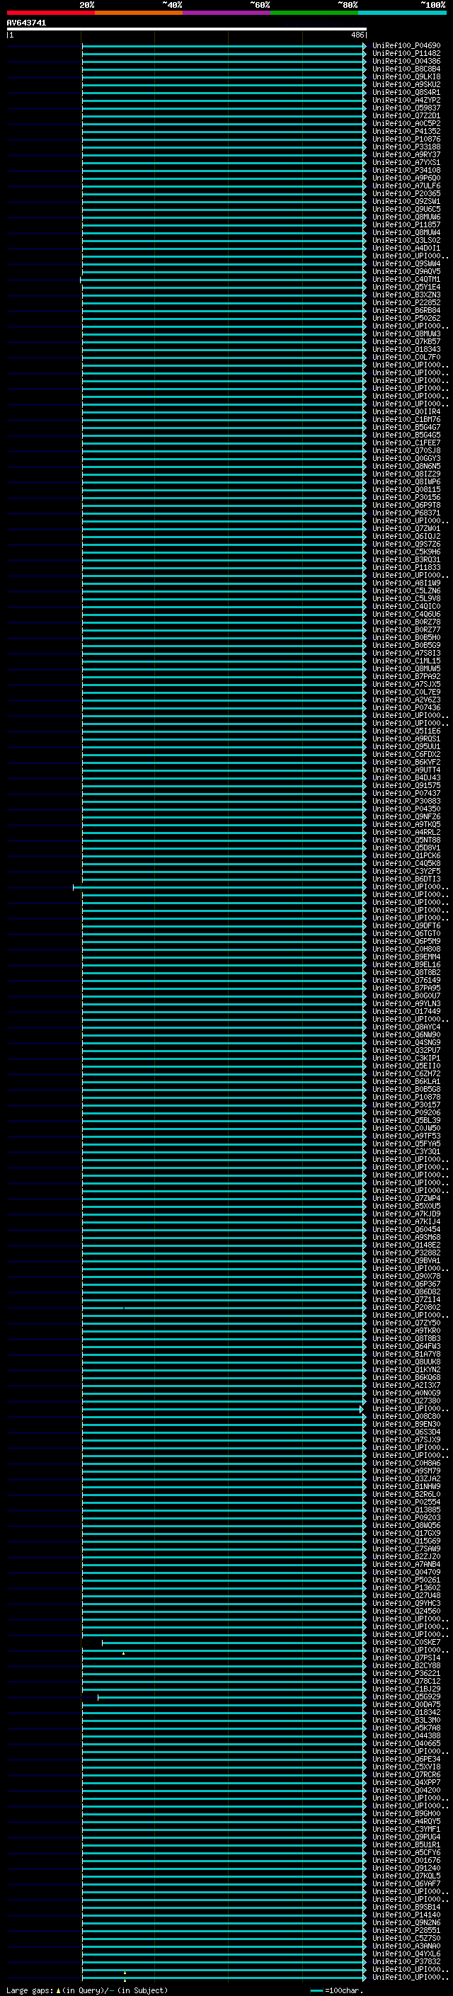Select the UniRef100_A9SKU2 label
453x1996 pixels.
click(406, 84)
